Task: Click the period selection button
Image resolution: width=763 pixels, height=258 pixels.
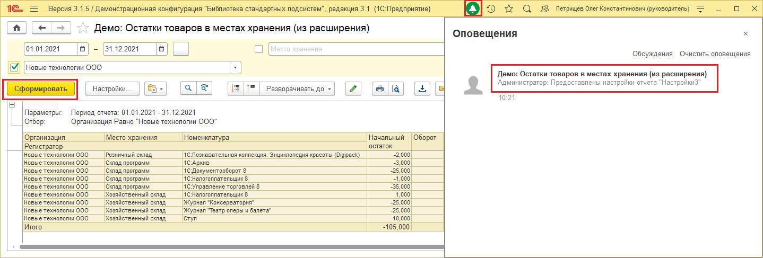Action: click(x=181, y=49)
